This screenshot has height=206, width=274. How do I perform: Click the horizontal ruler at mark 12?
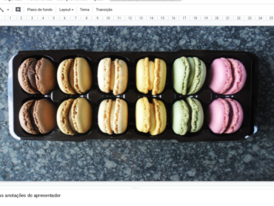coord(130,18)
